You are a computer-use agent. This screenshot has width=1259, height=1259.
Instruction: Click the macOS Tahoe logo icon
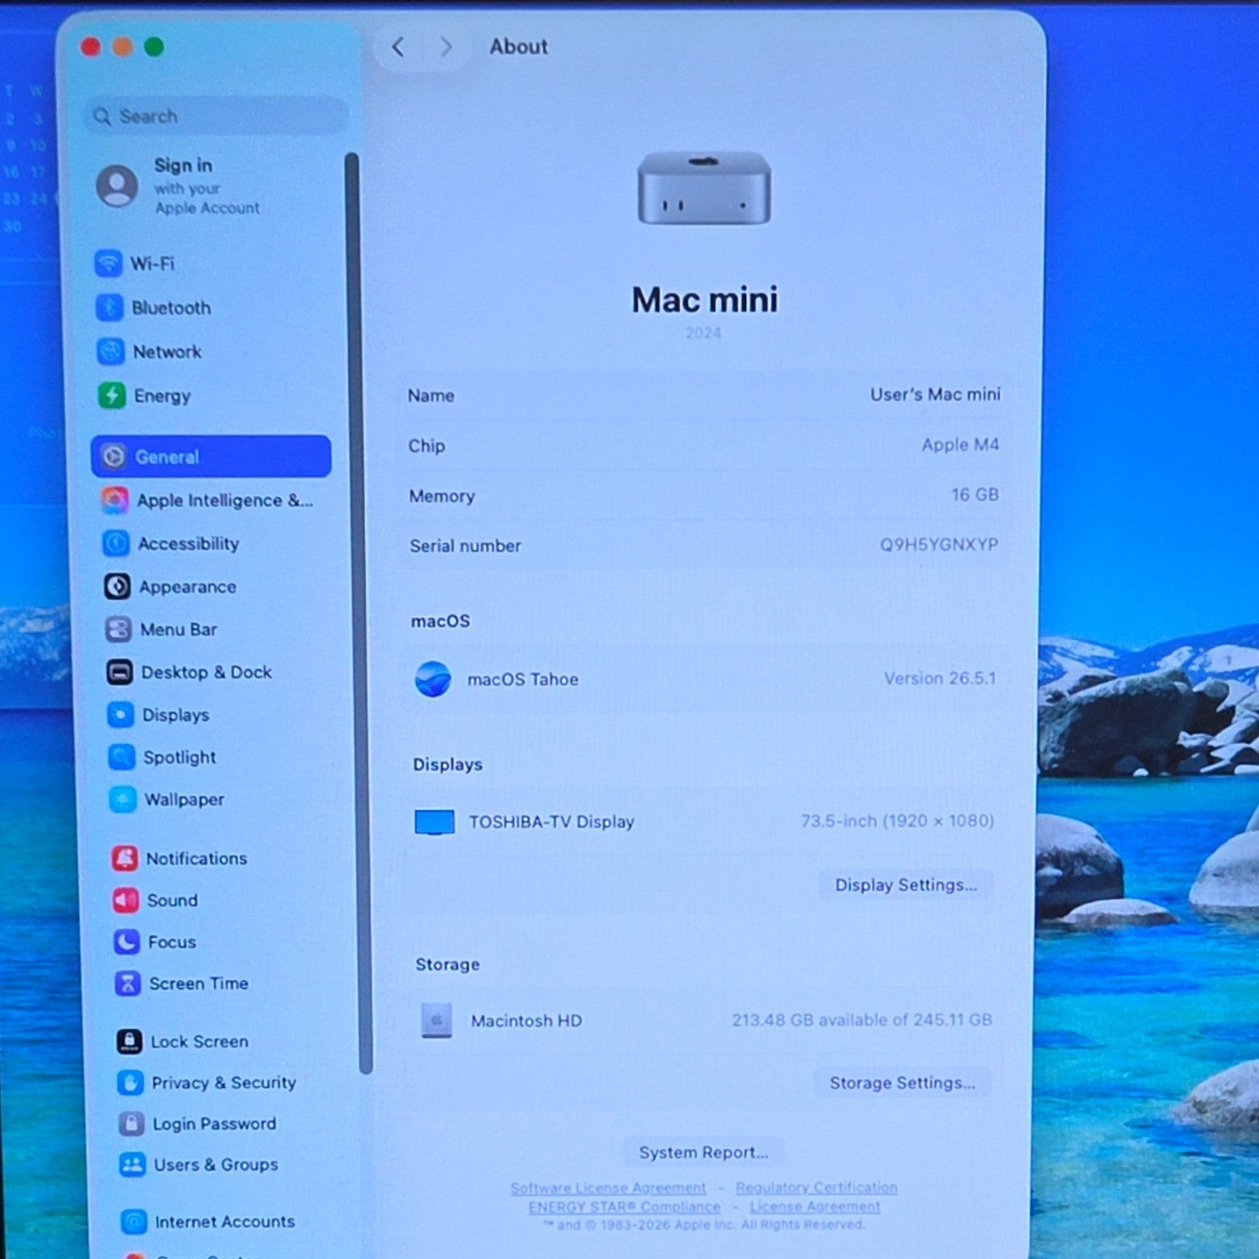click(x=433, y=679)
